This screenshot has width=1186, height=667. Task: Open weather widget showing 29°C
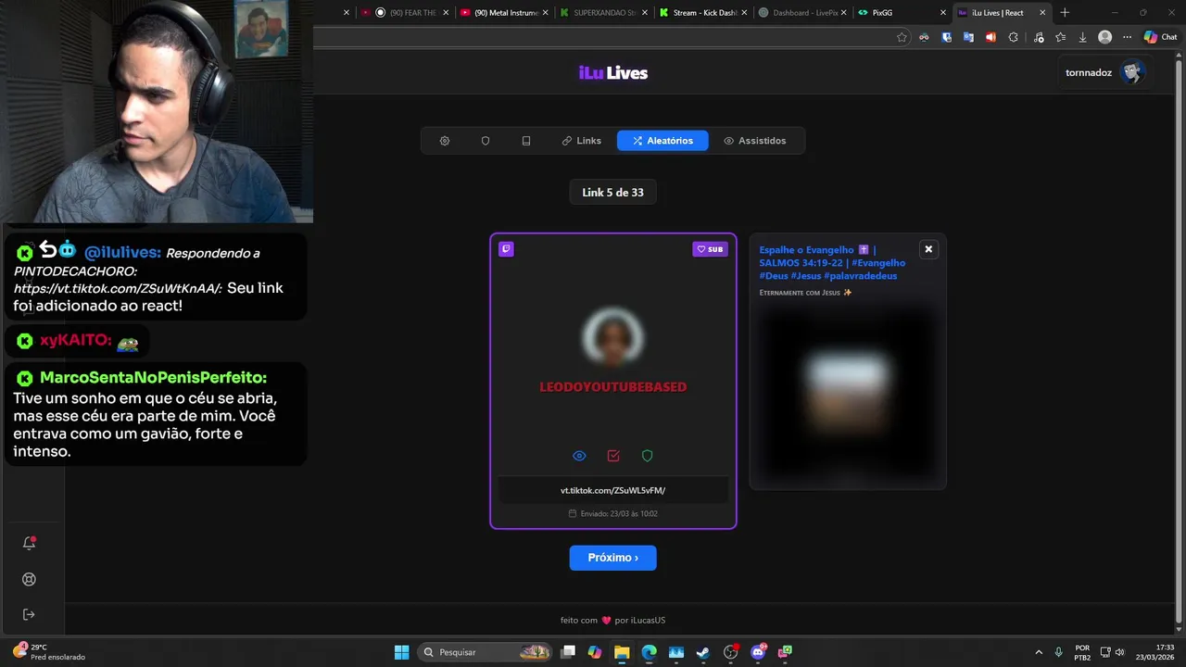tap(49, 652)
